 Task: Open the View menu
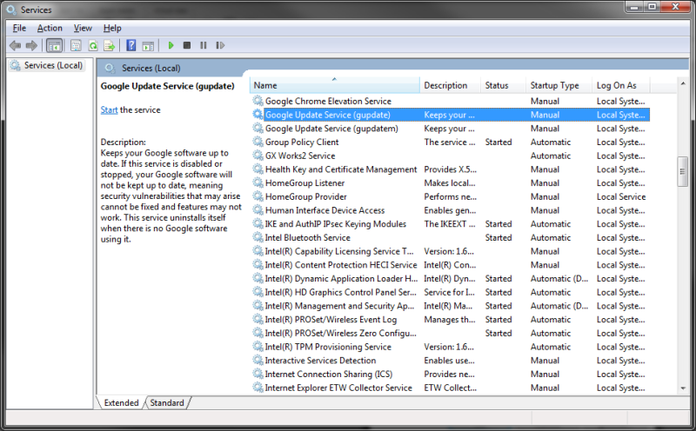pyautogui.click(x=83, y=28)
